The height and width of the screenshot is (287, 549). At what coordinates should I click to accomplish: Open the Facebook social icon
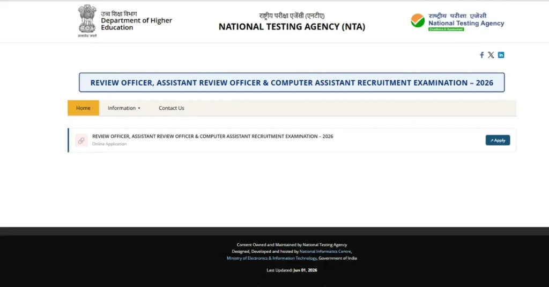click(x=482, y=55)
